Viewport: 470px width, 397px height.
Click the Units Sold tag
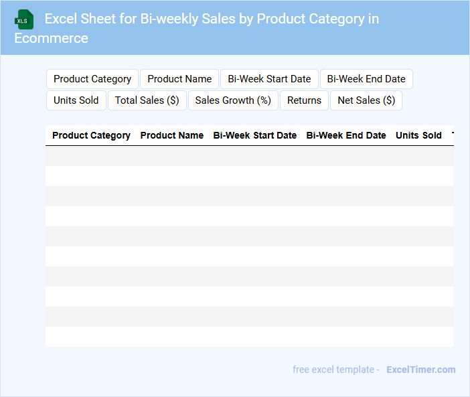(76, 100)
